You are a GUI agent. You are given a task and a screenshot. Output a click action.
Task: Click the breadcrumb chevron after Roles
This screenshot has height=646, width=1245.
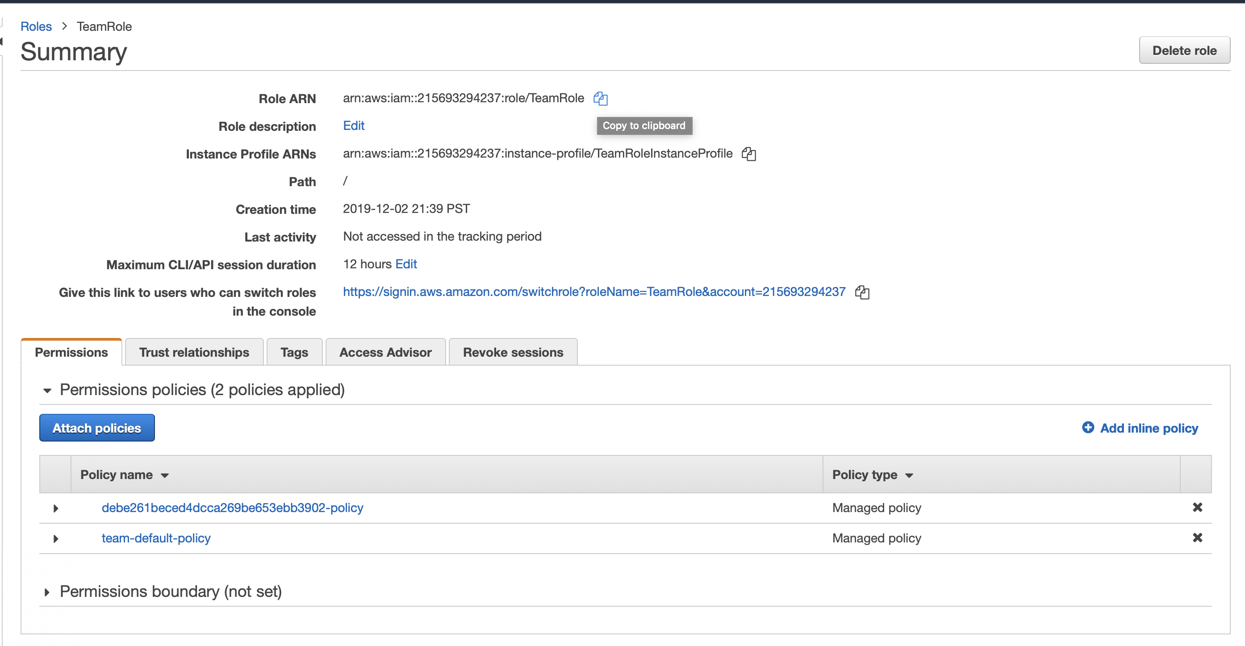(64, 26)
